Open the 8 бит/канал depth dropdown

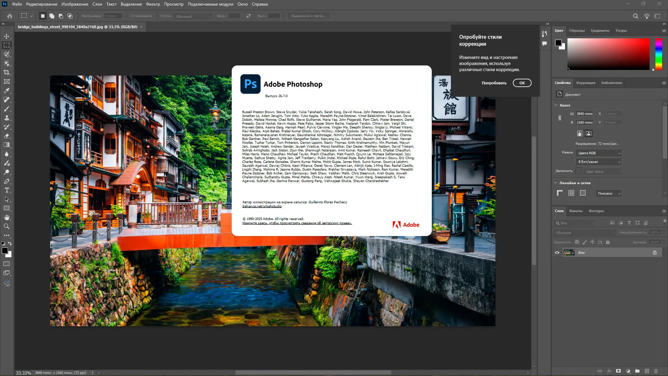pos(599,162)
